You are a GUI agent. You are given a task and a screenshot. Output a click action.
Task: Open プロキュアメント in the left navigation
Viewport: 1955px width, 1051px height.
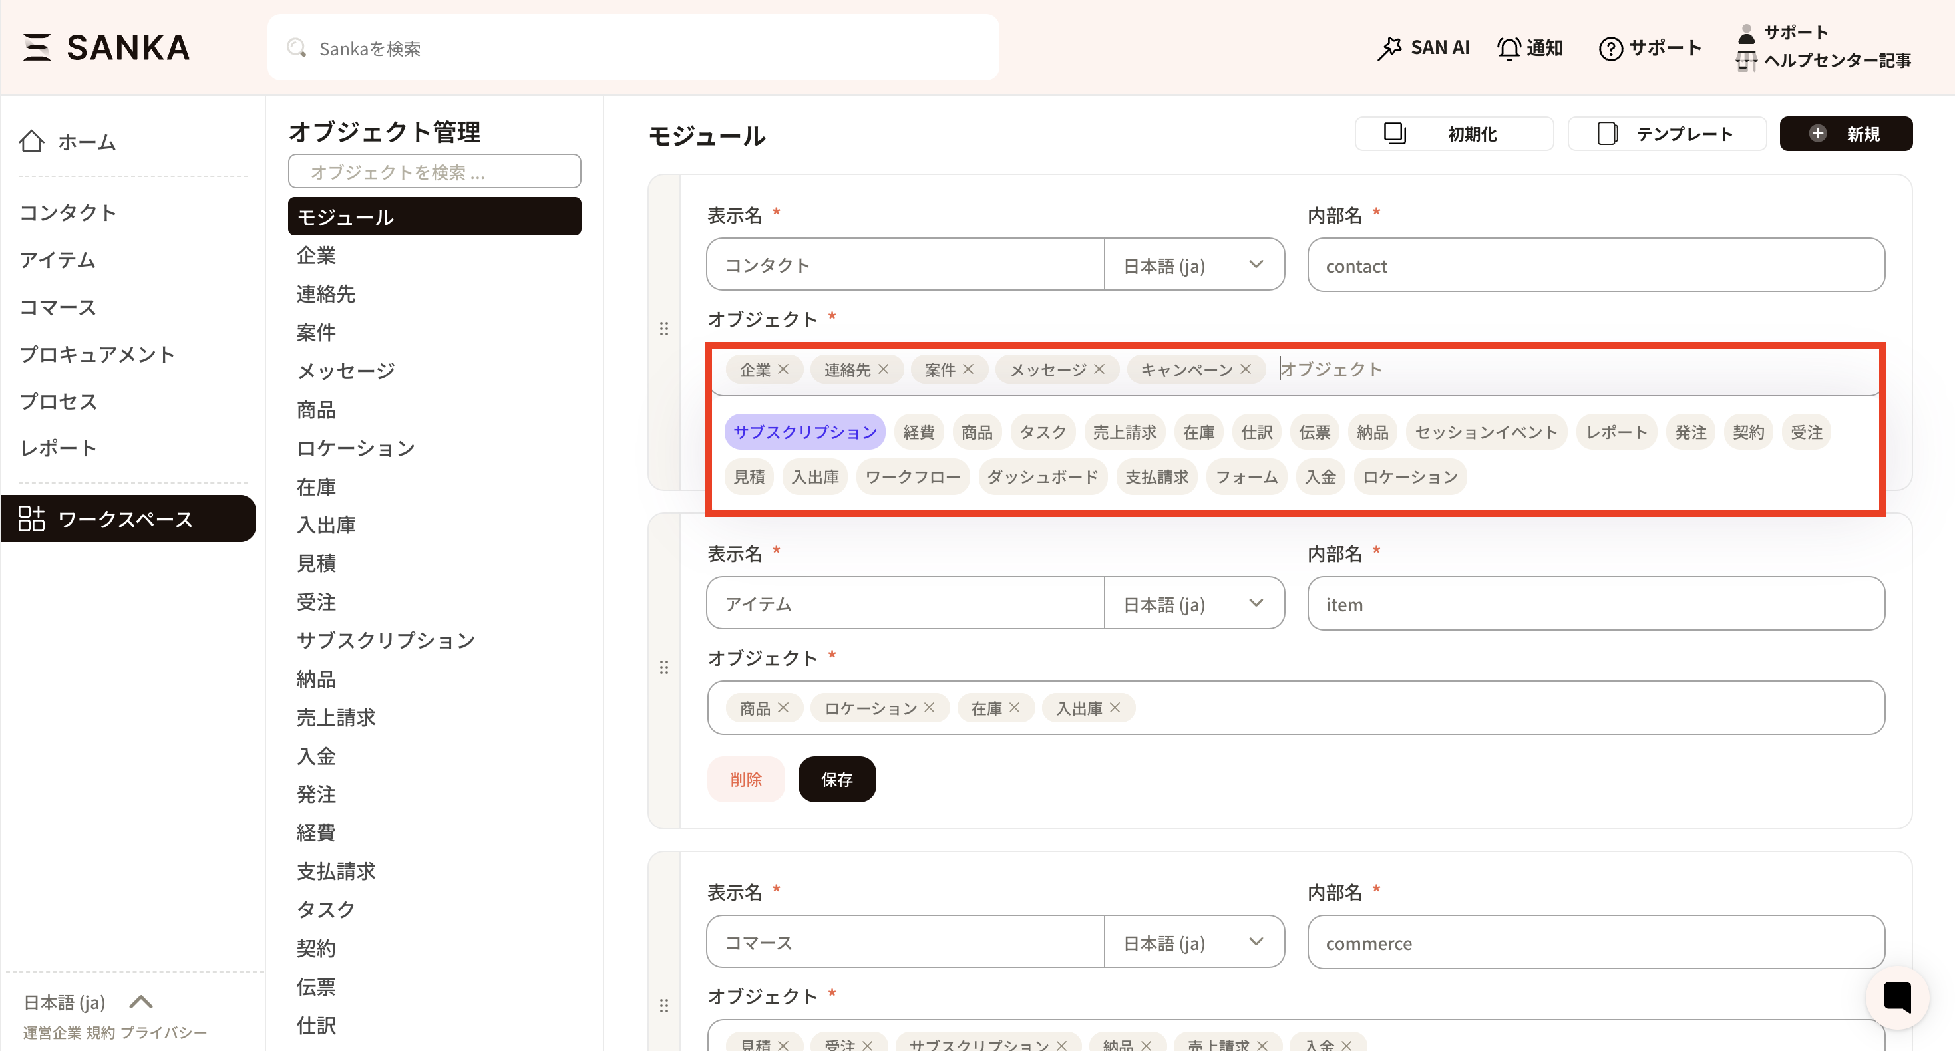pos(97,354)
